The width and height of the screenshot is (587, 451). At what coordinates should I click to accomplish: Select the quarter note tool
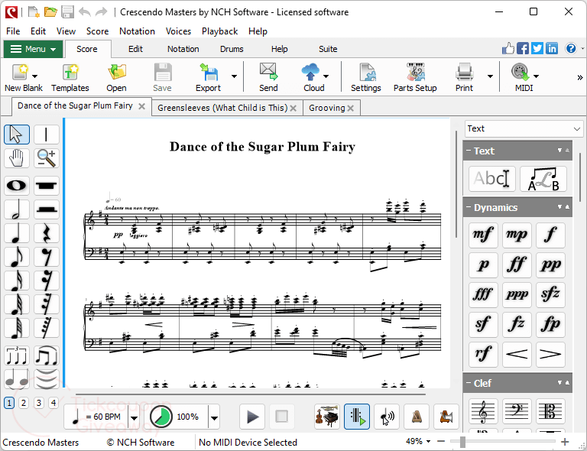point(17,233)
